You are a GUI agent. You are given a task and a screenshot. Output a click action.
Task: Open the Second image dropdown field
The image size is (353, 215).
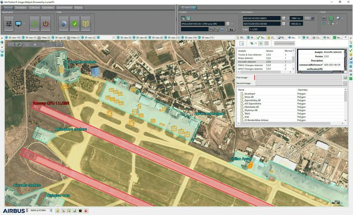tap(299, 83)
